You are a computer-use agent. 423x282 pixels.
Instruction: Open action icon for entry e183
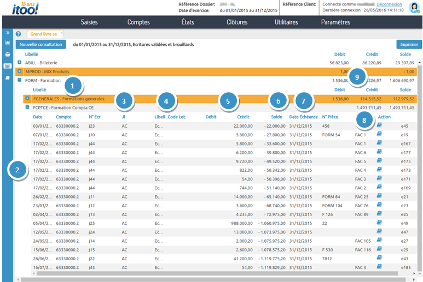pos(379,267)
